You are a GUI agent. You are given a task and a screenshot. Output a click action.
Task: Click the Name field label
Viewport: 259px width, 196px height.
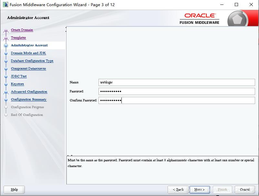point(74,82)
